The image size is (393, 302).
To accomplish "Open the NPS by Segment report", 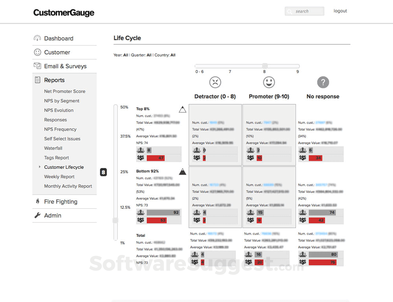I will [x=61, y=101].
